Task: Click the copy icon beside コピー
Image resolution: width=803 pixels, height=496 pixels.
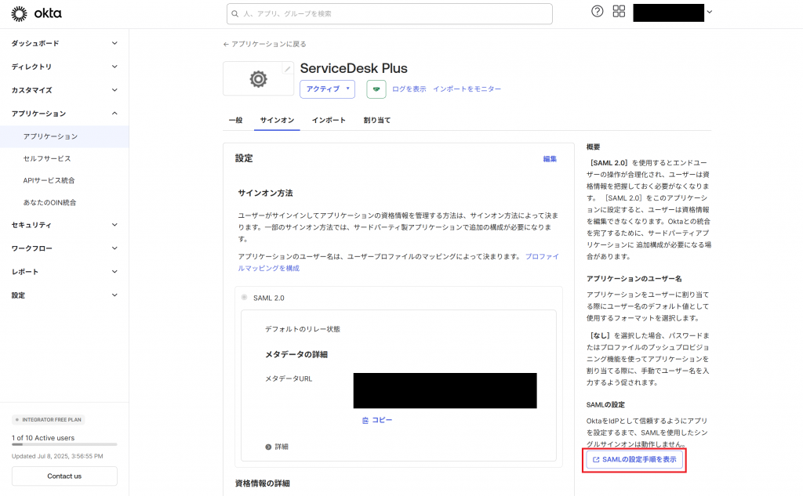Action: point(365,420)
